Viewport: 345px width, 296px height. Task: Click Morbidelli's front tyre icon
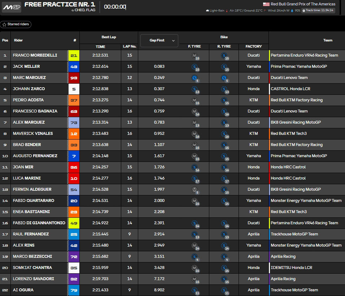[x=195, y=56]
